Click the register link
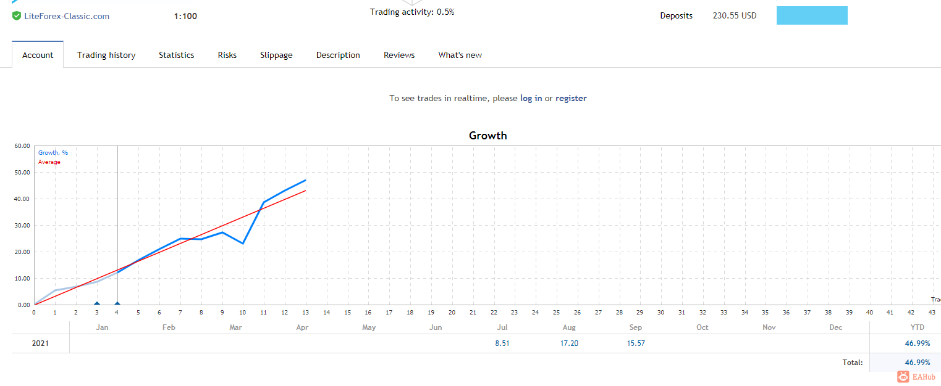The image size is (941, 386). [x=571, y=98]
